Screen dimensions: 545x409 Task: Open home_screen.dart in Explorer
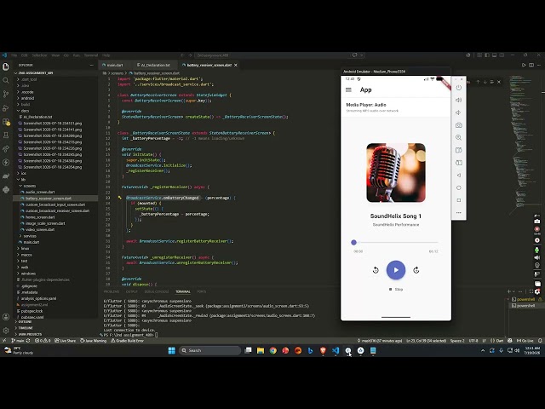[x=40, y=217]
